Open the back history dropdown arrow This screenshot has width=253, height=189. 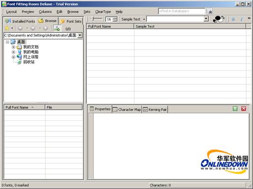pyautogui.click(x=27, y=28)
